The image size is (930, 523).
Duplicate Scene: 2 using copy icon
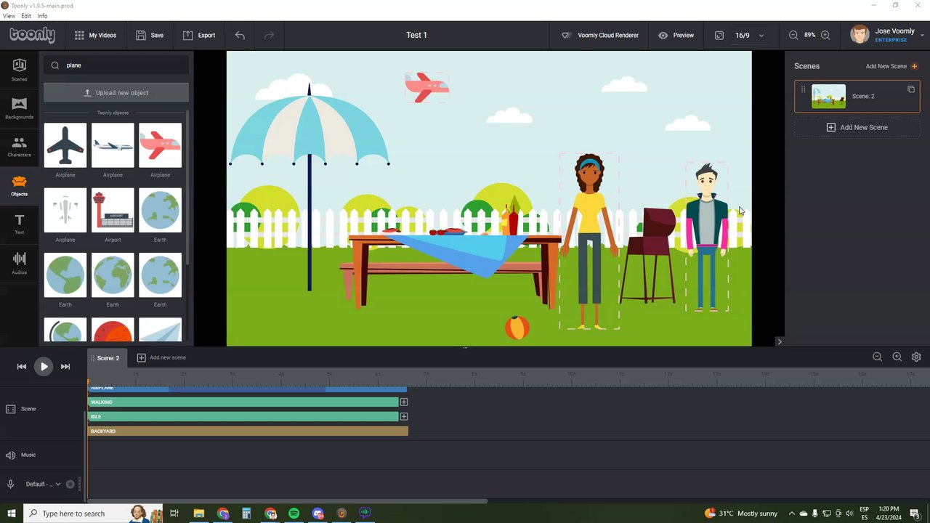(910, 89)
